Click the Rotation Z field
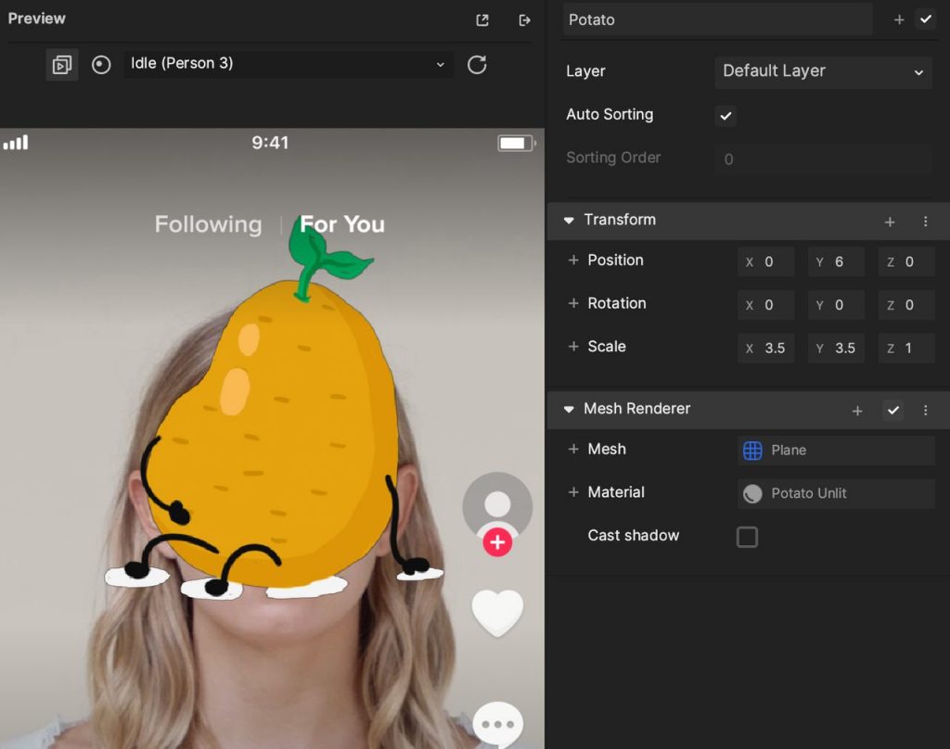Image resolution: width=950 pixels, height=749 pixels. (x=906, y=305)
